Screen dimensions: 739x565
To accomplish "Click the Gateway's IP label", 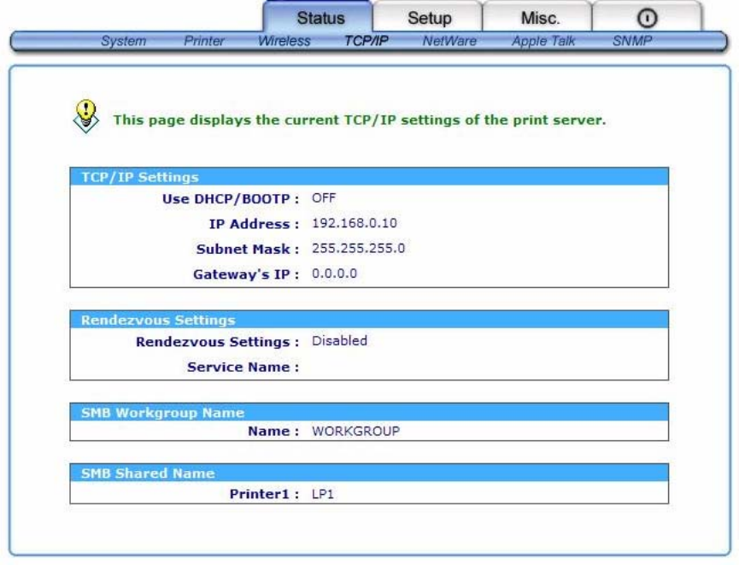I will 246,274.
